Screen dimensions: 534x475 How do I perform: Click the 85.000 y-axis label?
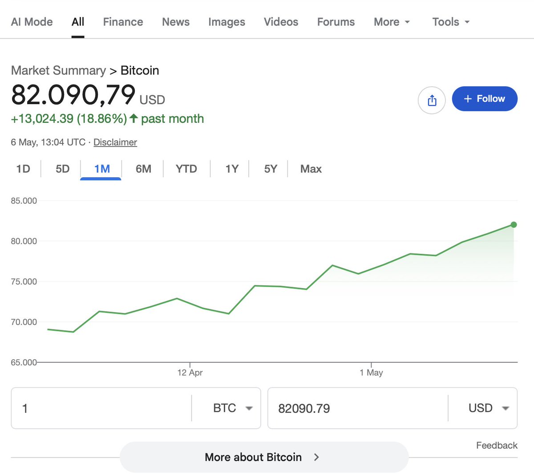[24, 201]
